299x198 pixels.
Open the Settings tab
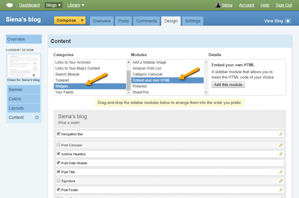pyautogui.click(x=192, y=21)
